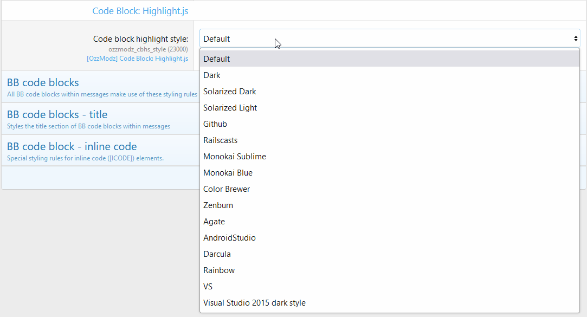Open the [OzzModz] Code Block: Highlight.js link
The width and height of the screenshot is (587, 317).
(x=137, y=59)
